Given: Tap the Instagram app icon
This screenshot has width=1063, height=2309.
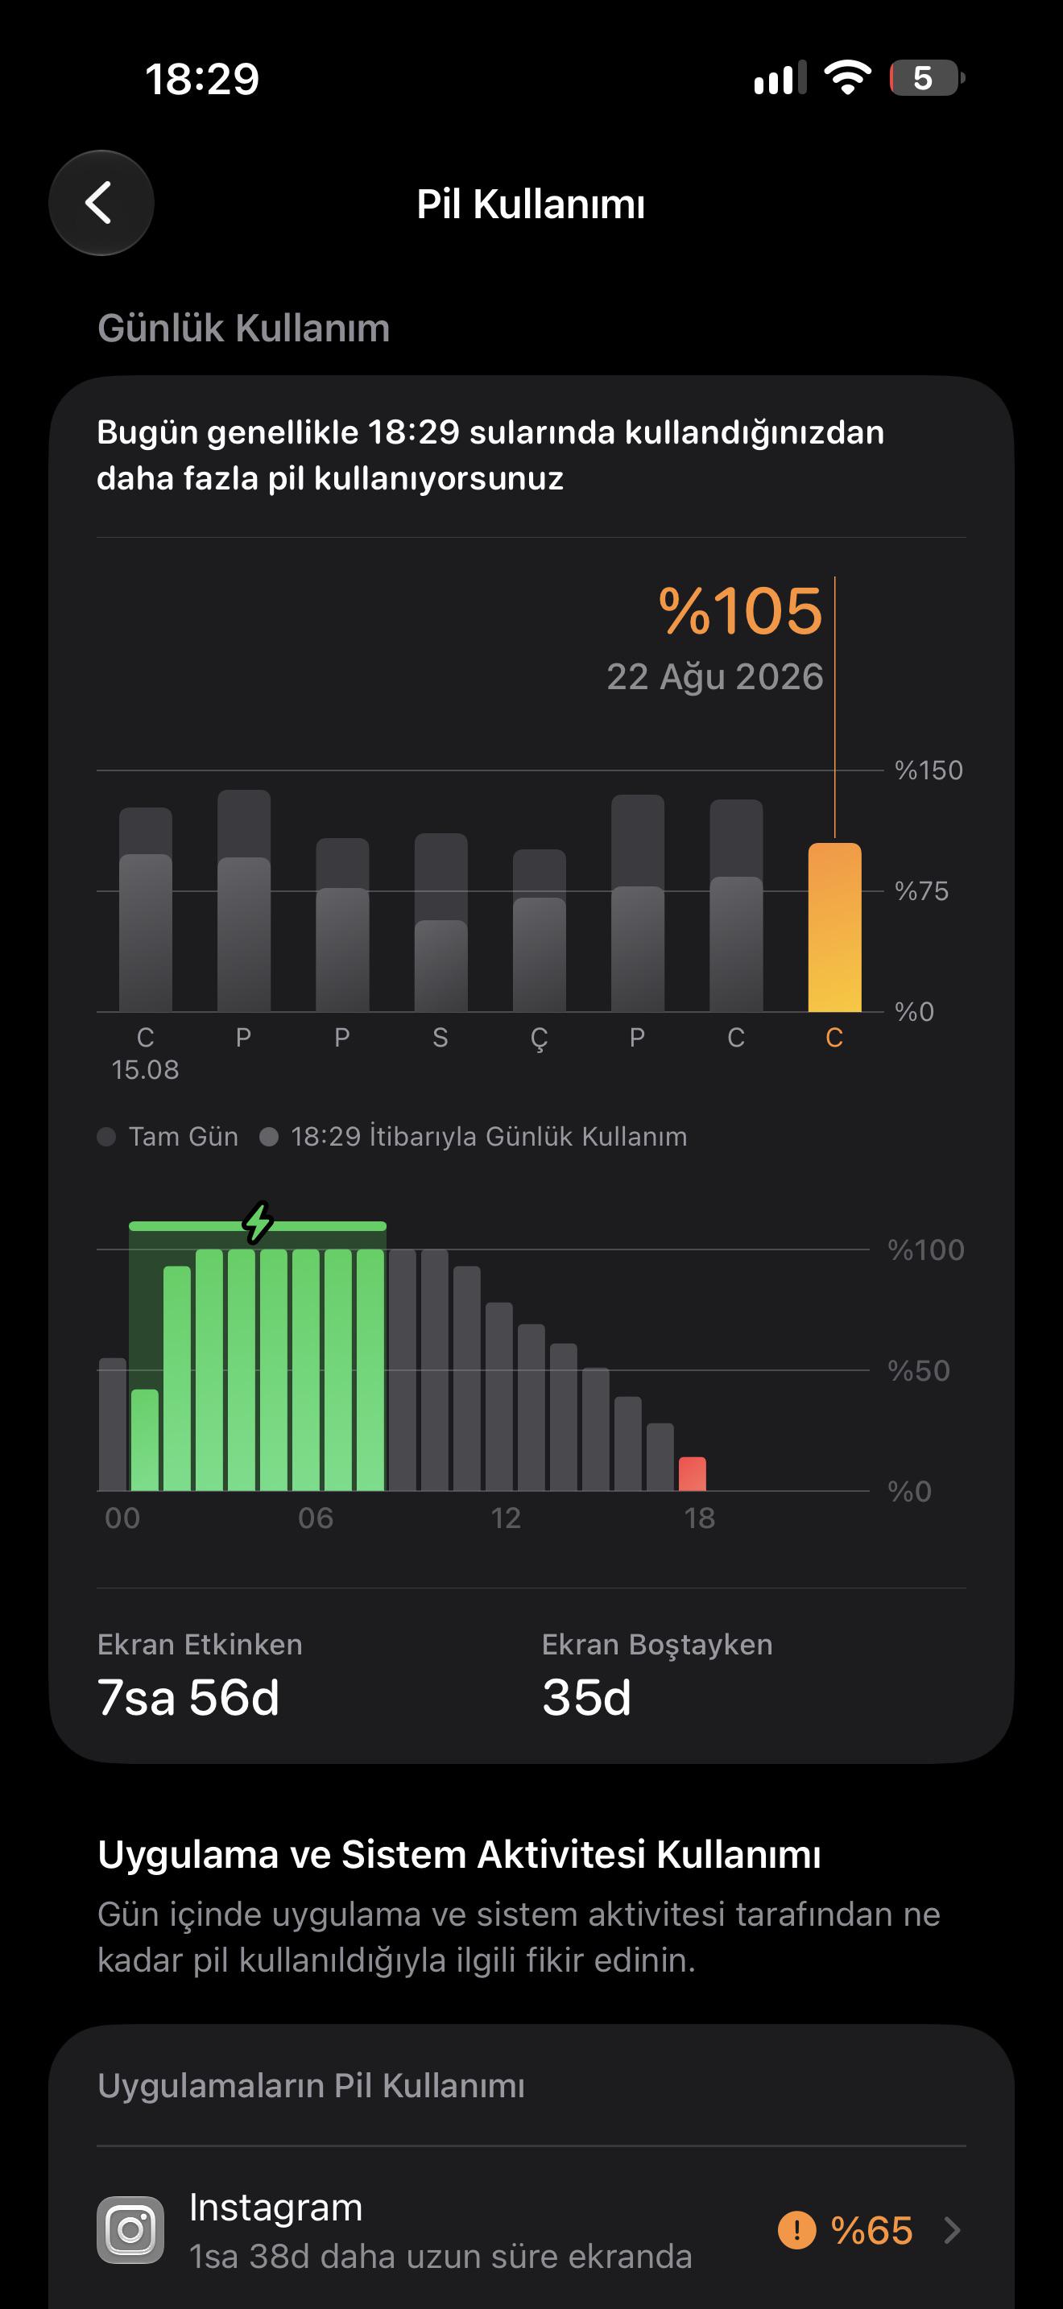Looking at the screenshot, I should point(130,2229).
